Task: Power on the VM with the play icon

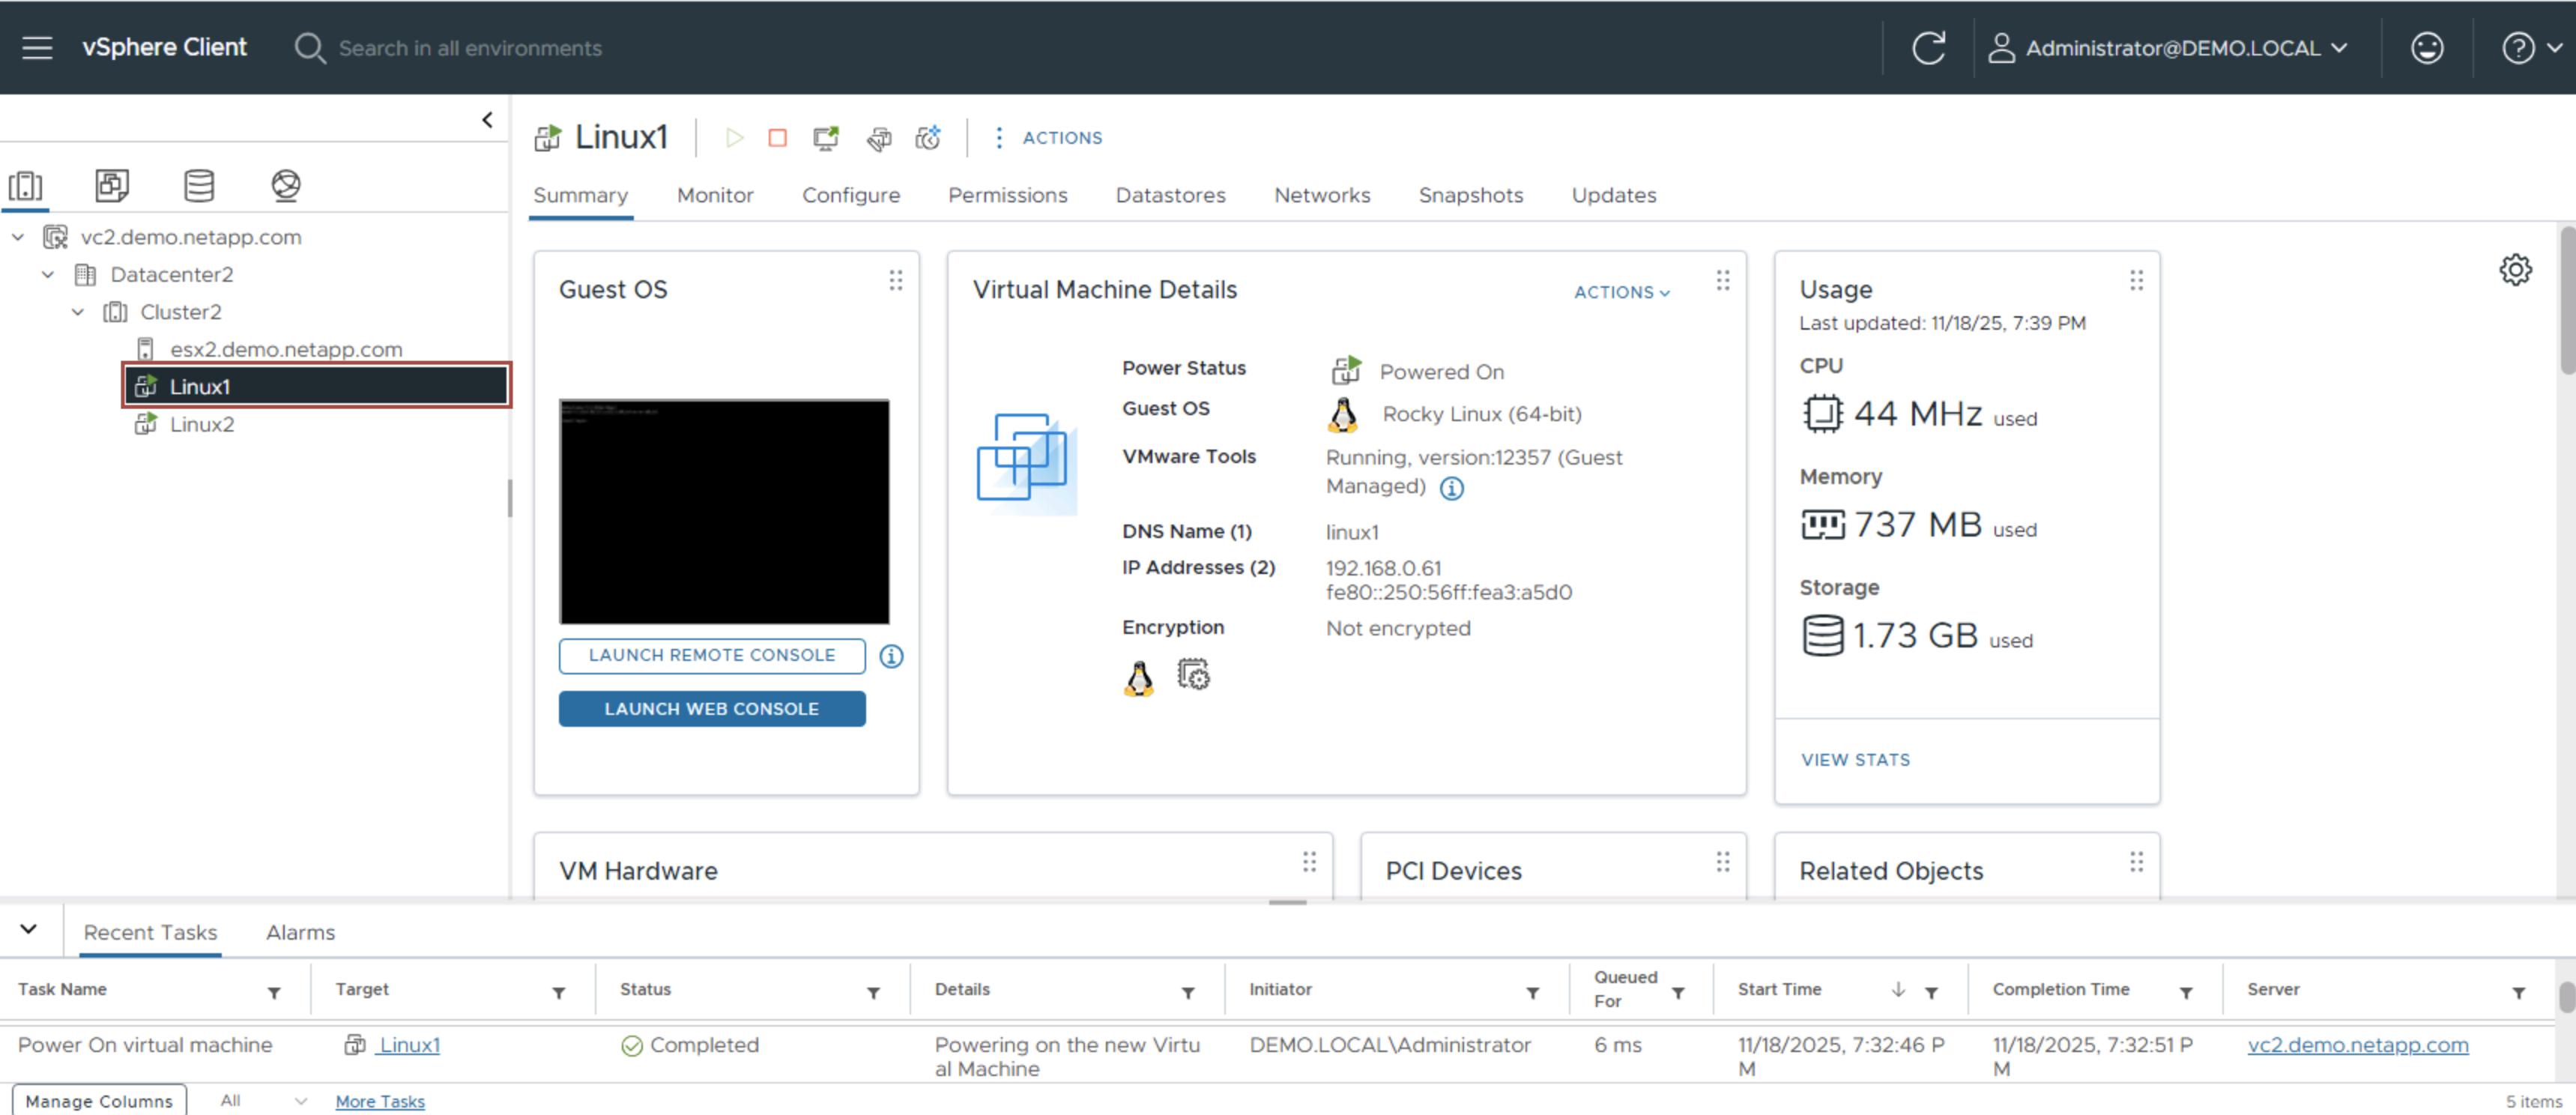Action: [735, 138]
